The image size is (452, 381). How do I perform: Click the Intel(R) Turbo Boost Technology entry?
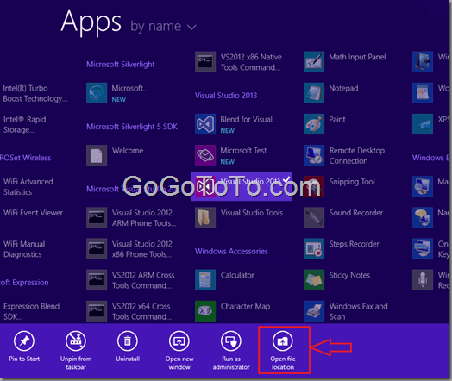pos(35,93)
